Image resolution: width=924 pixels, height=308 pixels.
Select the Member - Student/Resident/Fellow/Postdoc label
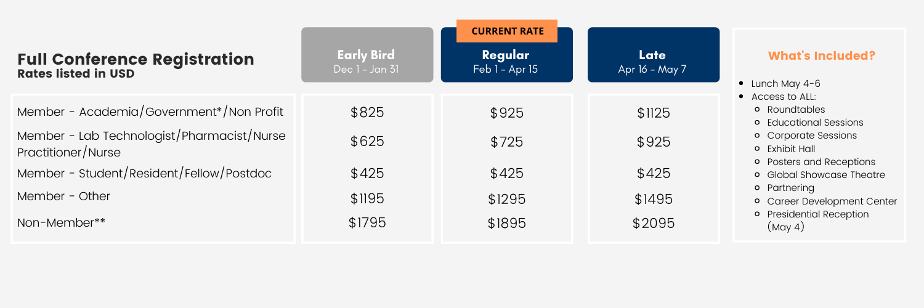[x=145, y=174]
